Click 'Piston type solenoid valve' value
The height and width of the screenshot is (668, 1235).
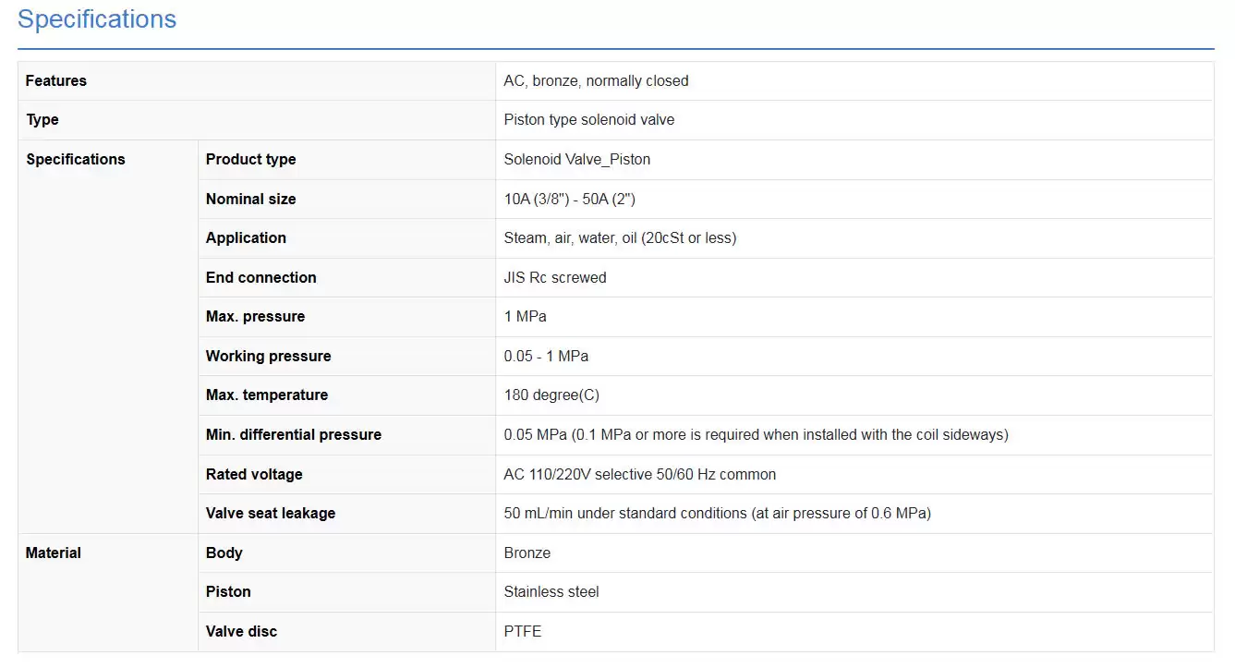click(x=588, y=120)
